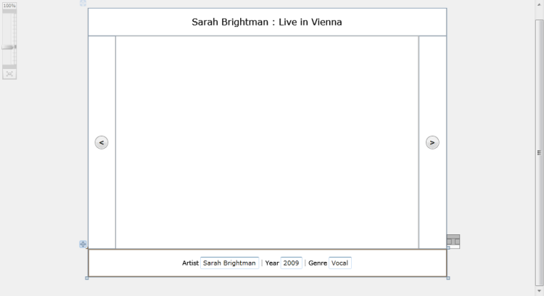The image size is (544, 296).
Task: Click the previous '<' round button
Action: pyautogui.click(x=102, y=143)
